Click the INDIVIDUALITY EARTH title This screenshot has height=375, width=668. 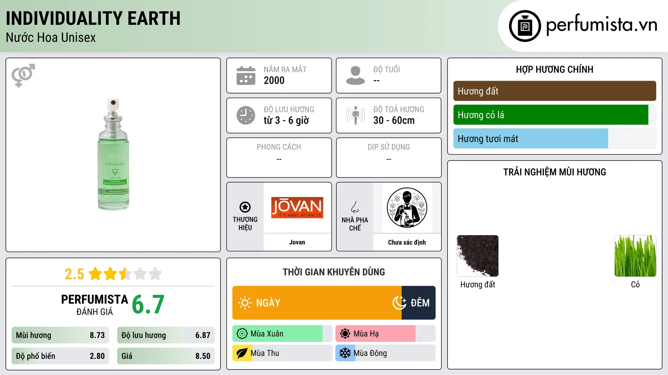point(93,18)
